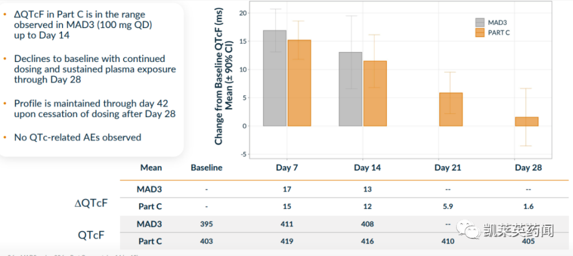Select the gray MAD3 bar at Day 7
This screenshot has width=573, height=256.
(x=275, y=78)
